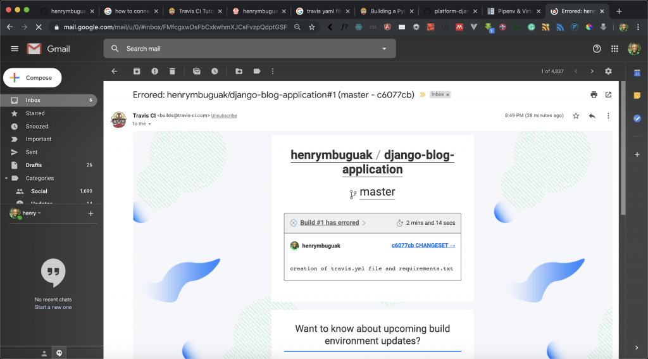
Task: Open Starred folder
Action: (49, 113)
